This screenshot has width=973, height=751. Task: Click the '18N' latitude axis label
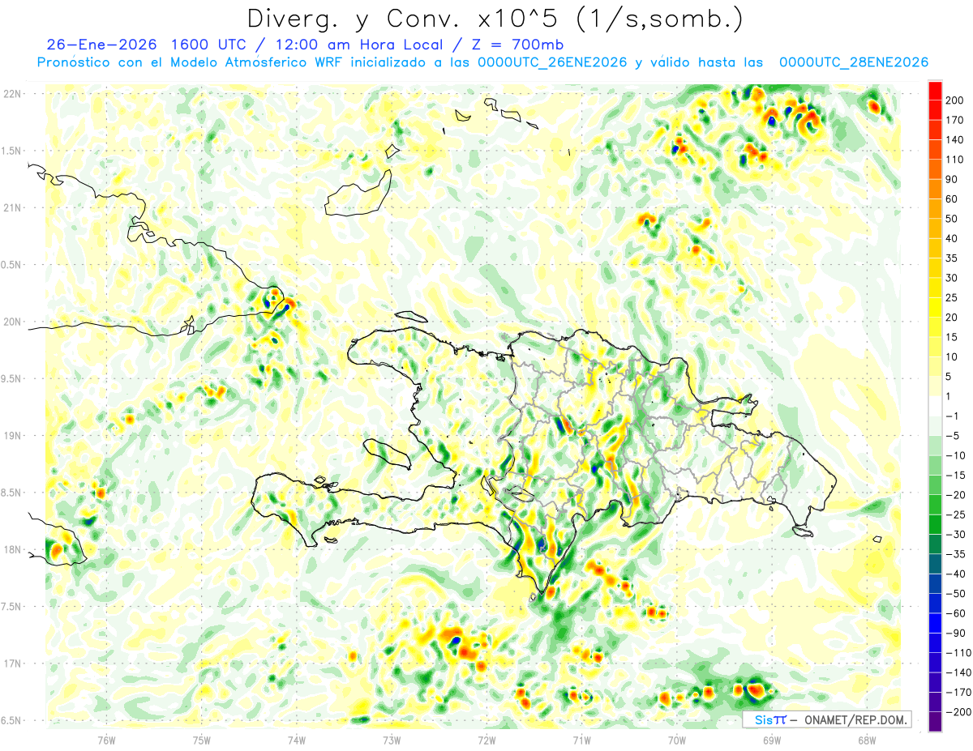coord(12,549)
